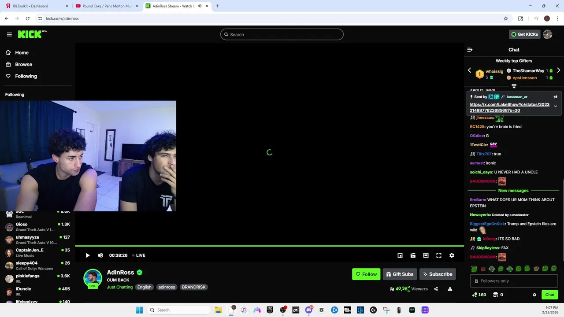Open CaptainJen_E's Live Music stream
Viewport: 564px width, 317px height.
pos(37,253)
